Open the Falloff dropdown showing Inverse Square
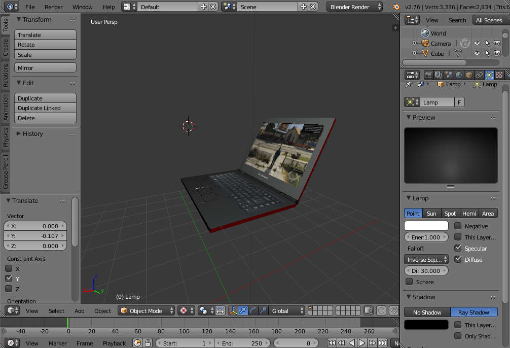510x348 pixels. [426, 259]
